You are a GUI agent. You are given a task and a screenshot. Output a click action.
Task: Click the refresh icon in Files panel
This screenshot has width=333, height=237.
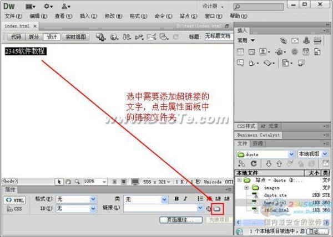click(x=254, y=164)
